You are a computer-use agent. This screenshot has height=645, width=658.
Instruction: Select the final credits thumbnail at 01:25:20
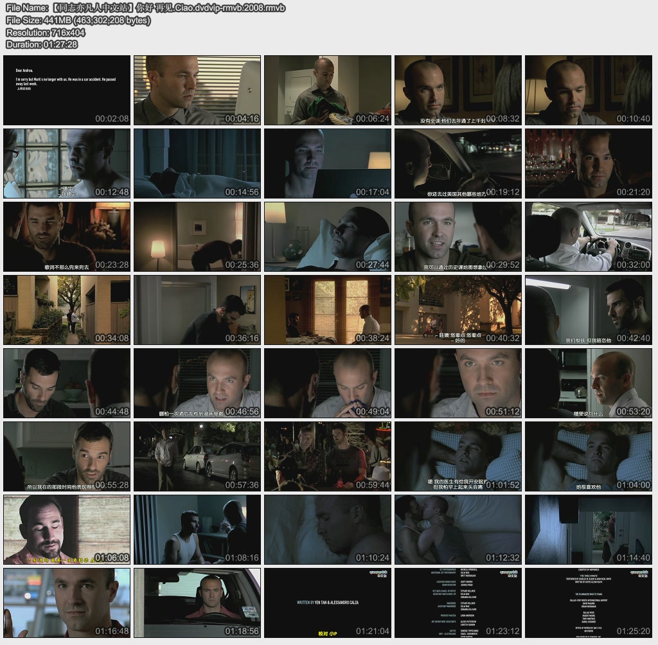click(588, 603)
